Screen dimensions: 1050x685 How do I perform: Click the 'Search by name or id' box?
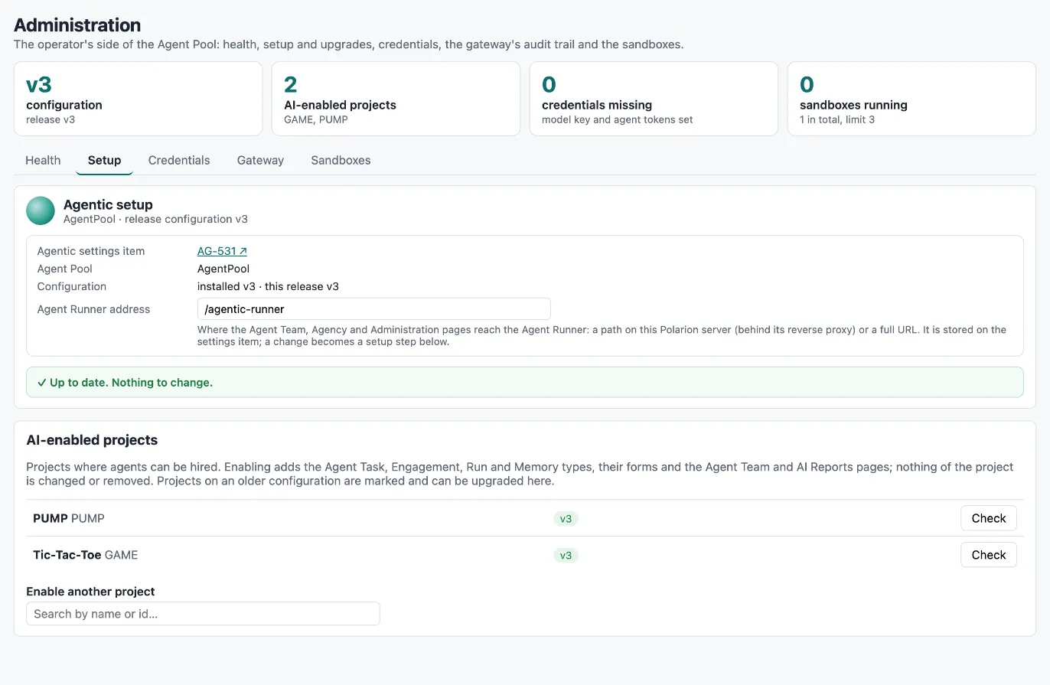click(x=203, y=614)
